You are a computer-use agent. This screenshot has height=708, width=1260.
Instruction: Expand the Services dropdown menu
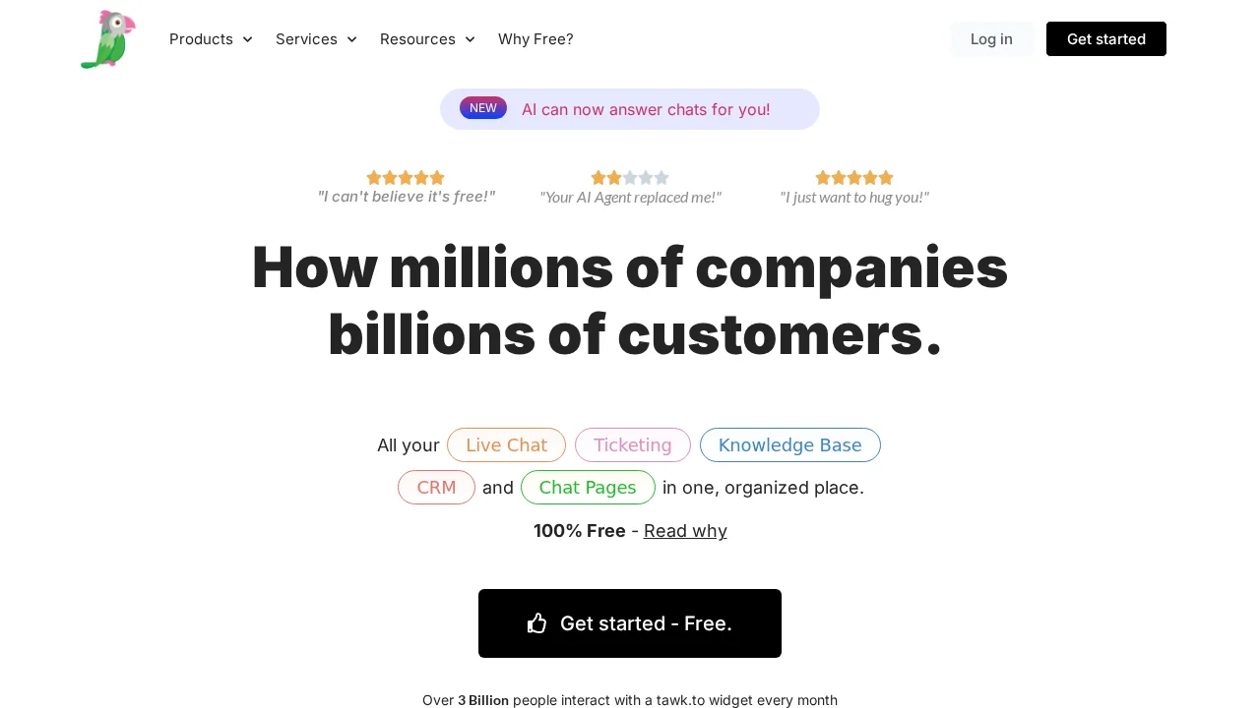(316, 39)
